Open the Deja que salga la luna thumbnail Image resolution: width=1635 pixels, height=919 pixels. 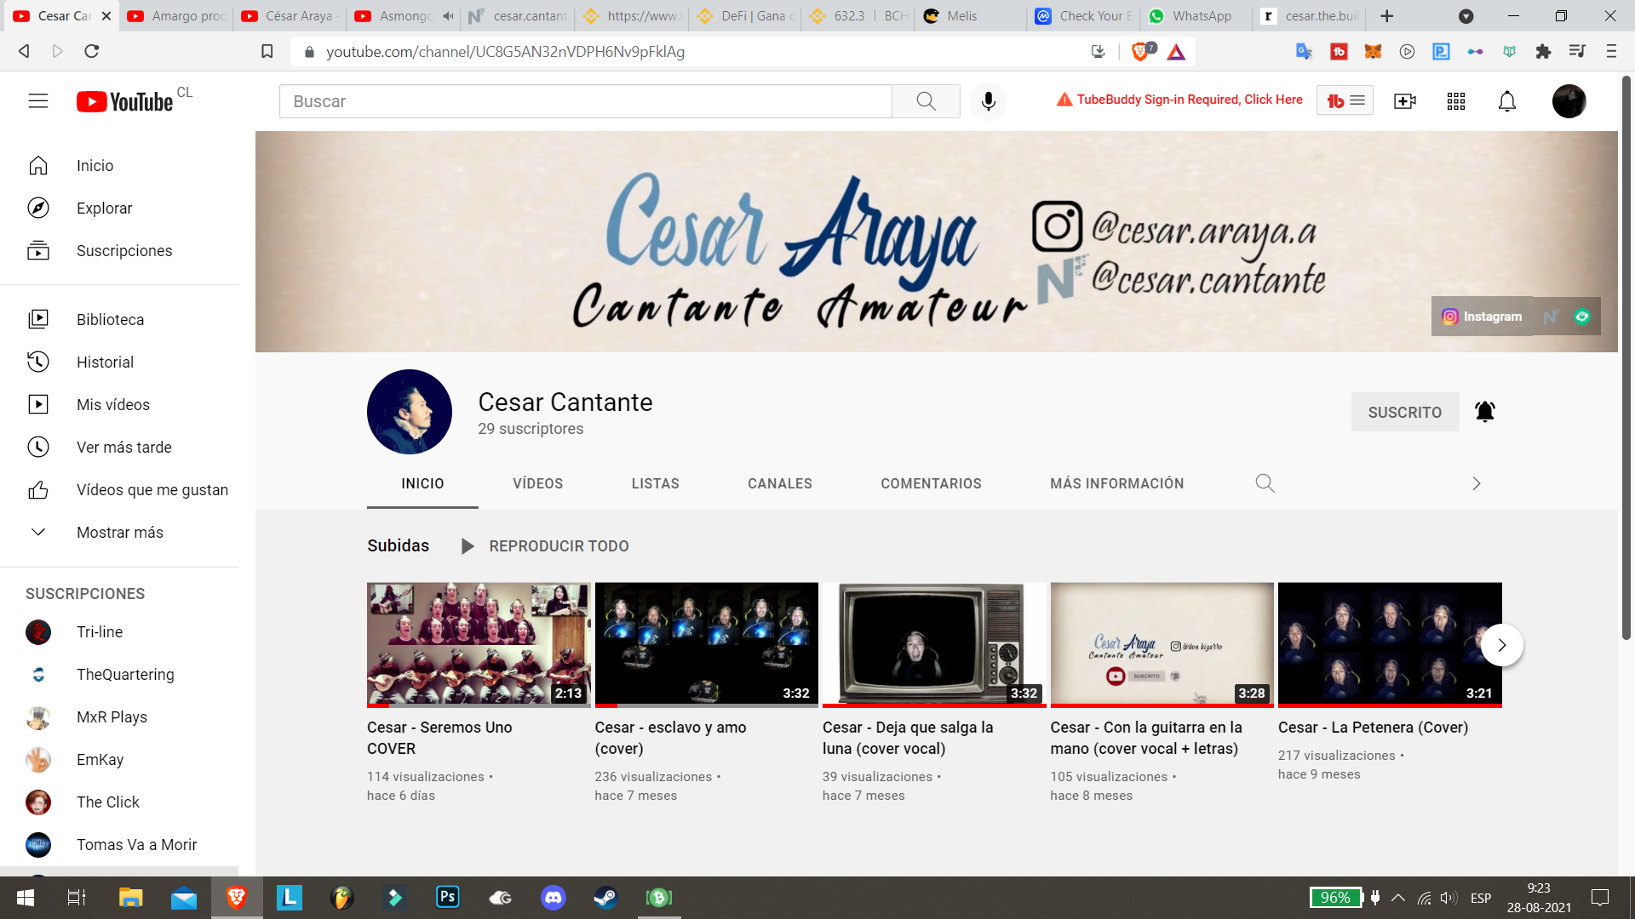point(934,645)
